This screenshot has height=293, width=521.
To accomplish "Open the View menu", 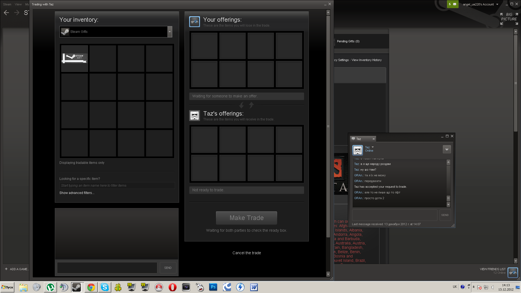I will [18, 4].
